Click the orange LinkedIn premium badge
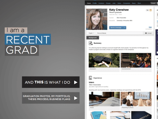158x119 pixels. point(150,10)
